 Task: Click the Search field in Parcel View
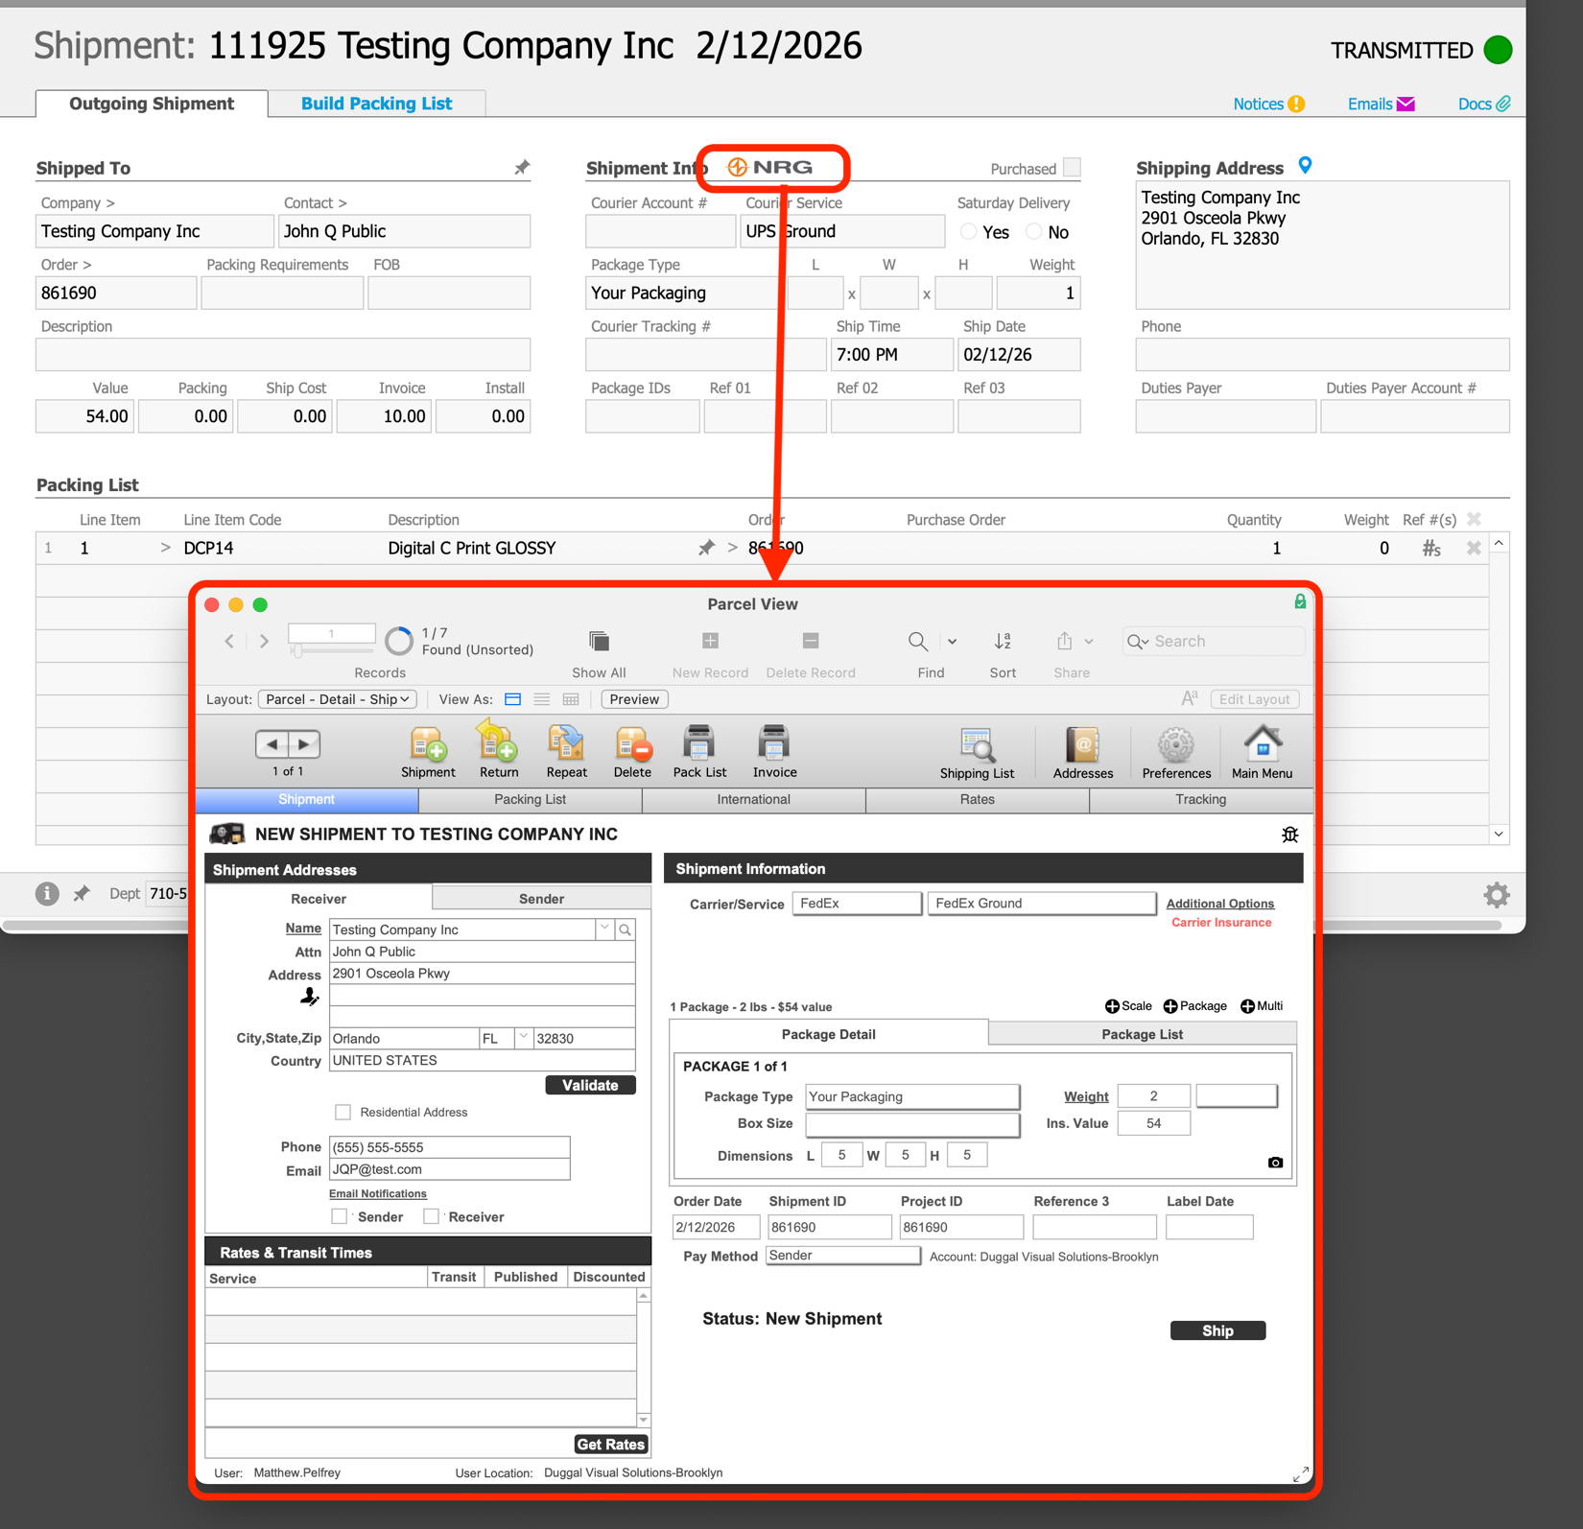[1213, 642]
